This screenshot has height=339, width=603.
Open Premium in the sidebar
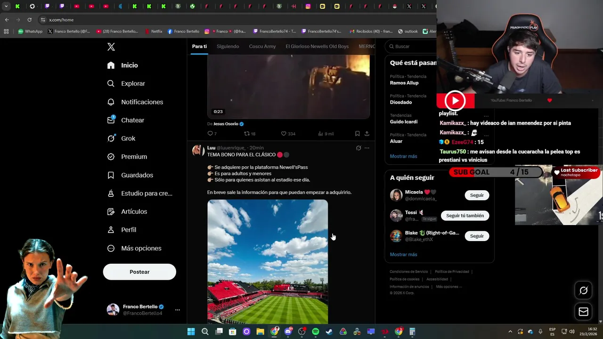[127, 157]
